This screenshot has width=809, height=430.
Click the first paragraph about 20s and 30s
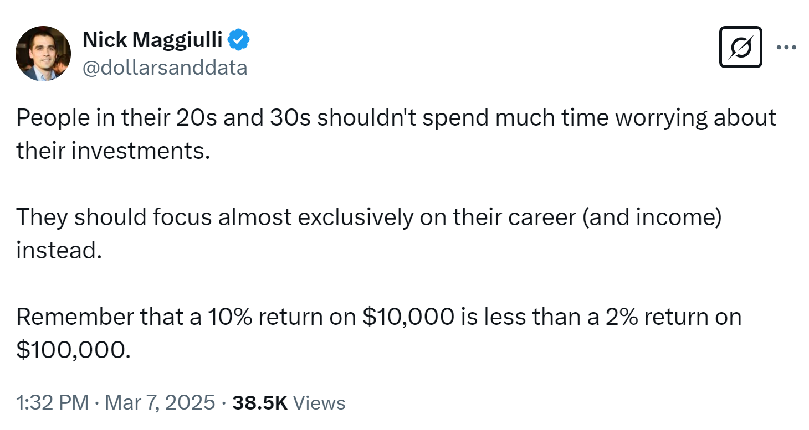396,134
